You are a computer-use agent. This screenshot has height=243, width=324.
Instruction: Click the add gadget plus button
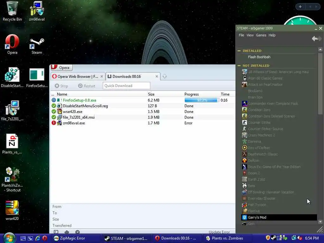coord(300,7)
